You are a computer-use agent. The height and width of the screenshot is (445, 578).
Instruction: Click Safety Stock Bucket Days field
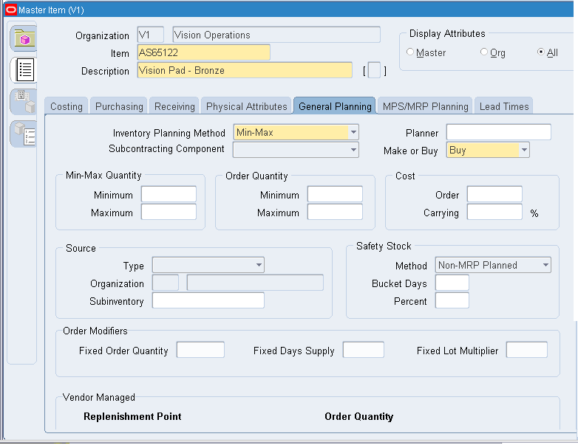[452, 283]
